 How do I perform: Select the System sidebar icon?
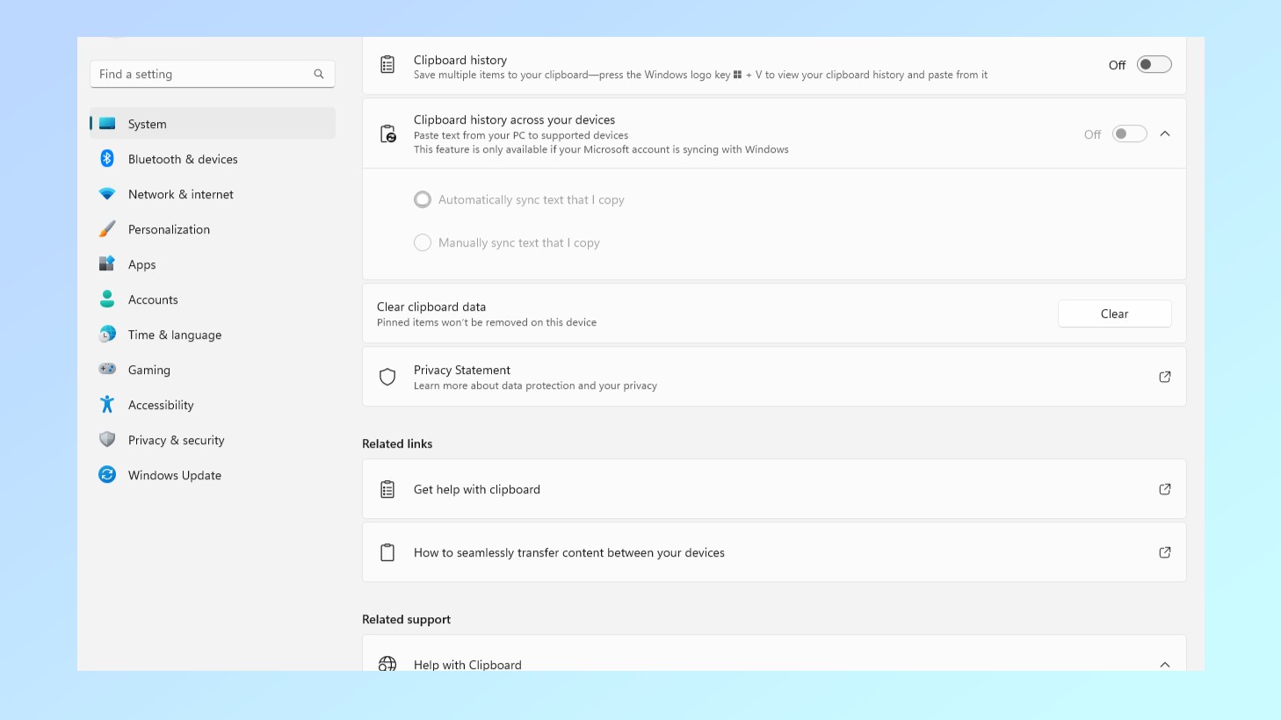[109, 124]
